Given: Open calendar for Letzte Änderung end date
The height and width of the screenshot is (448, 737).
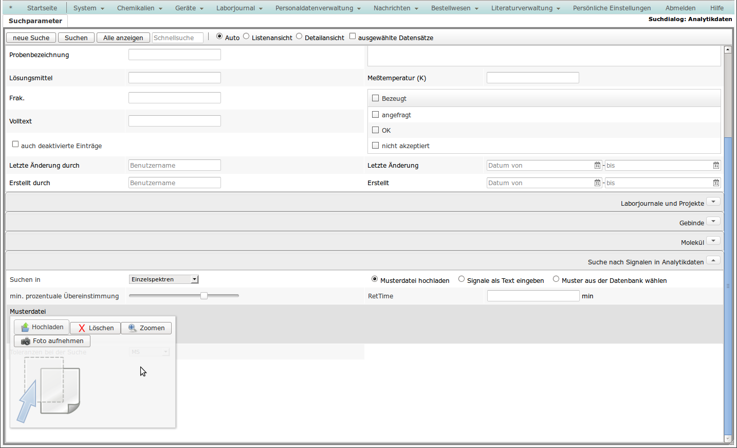Looking at the screenshot, I should tap(716, 166).
